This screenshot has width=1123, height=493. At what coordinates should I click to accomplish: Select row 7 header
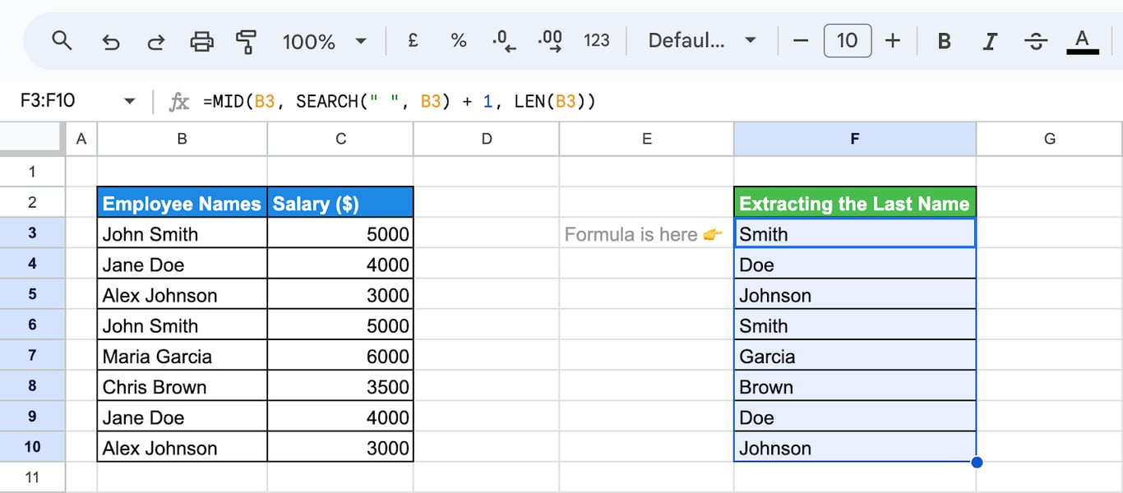pyautogui.click(x=32, y=355)
